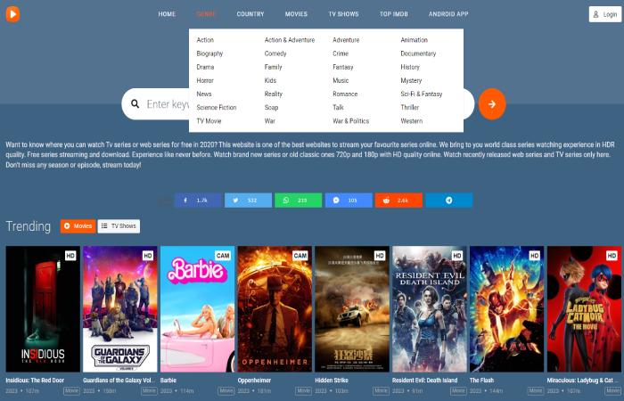Open the Genre dropdown menu
Viewport: 624px width, 401px height.
pyautogui.click(x=206, y=14)
